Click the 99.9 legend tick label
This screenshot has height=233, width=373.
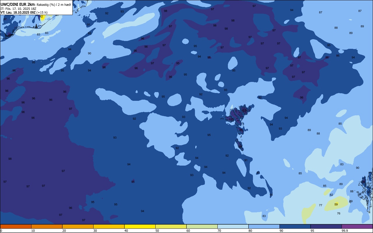(x=345, y=231)
